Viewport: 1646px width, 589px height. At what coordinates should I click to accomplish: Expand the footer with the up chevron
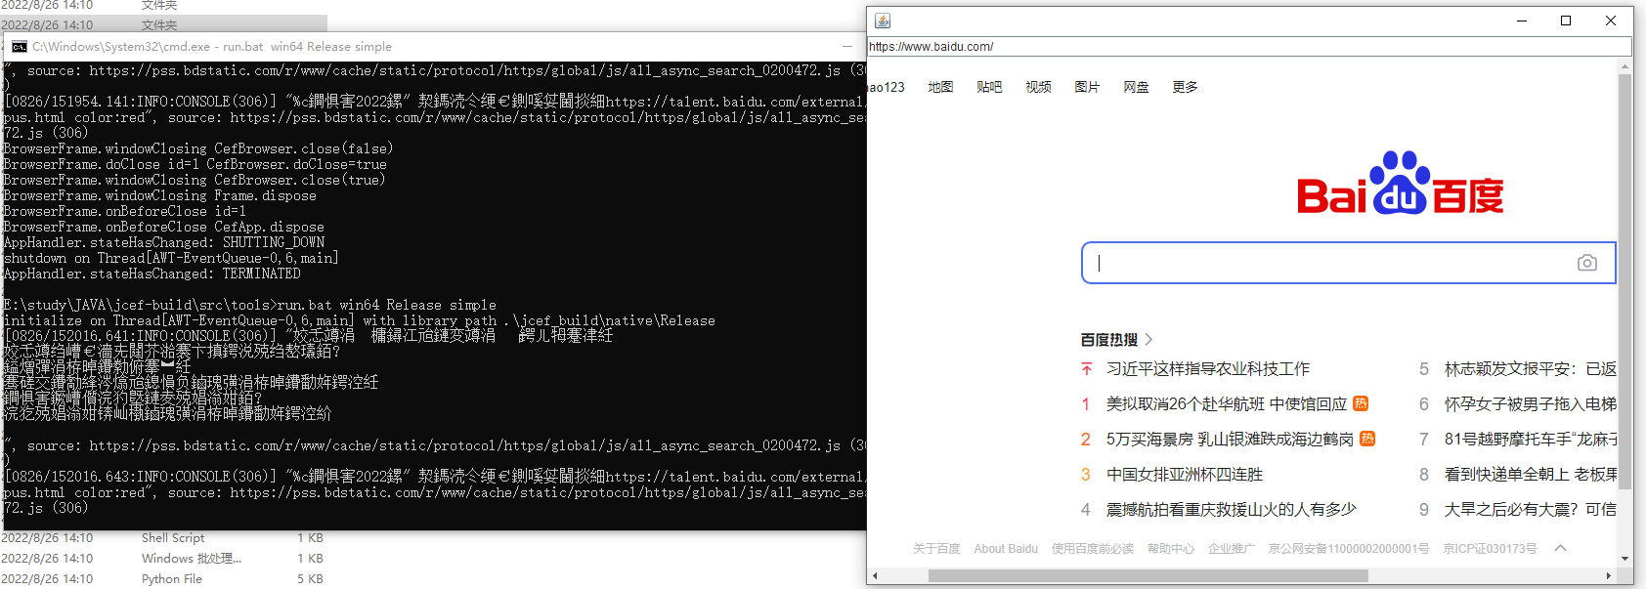click(x=1561, y=548)
